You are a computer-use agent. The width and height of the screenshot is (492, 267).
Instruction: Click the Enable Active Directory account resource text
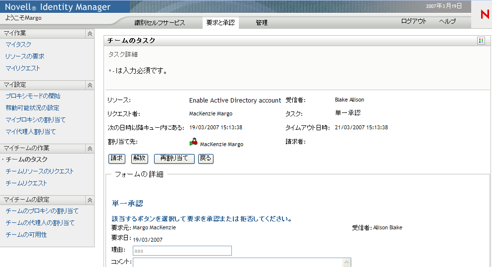tap(235, 101)
